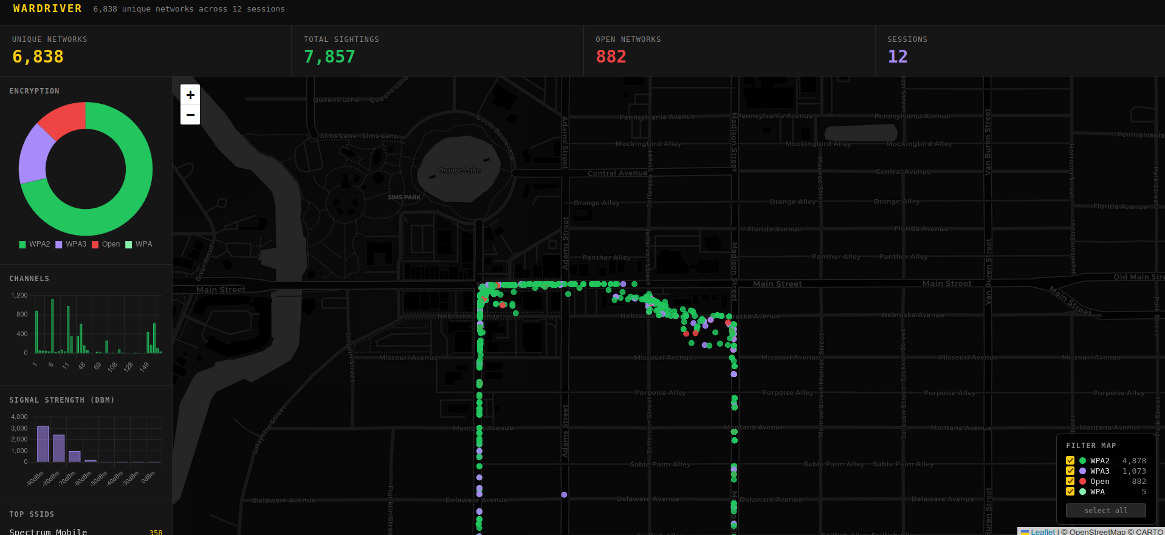
Task: Zoom out on the map
Action: [x=190, y=114]
